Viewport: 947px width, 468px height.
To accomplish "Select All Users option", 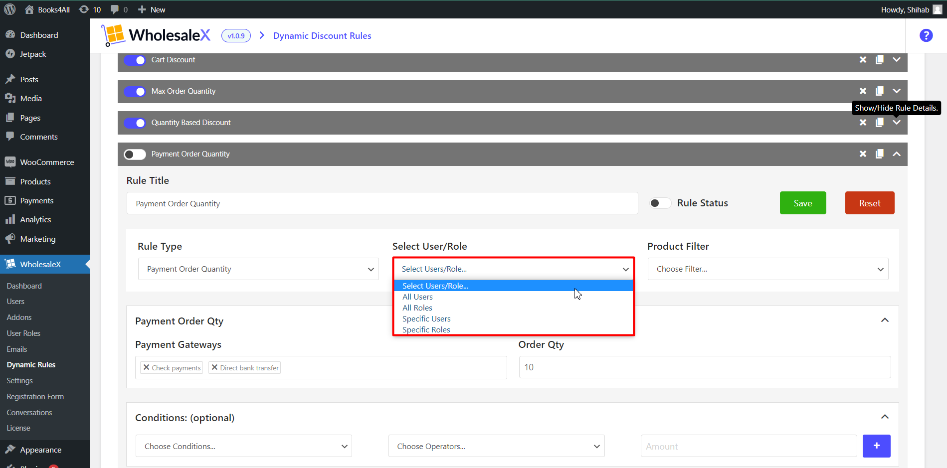I will (x=514, y=297).
